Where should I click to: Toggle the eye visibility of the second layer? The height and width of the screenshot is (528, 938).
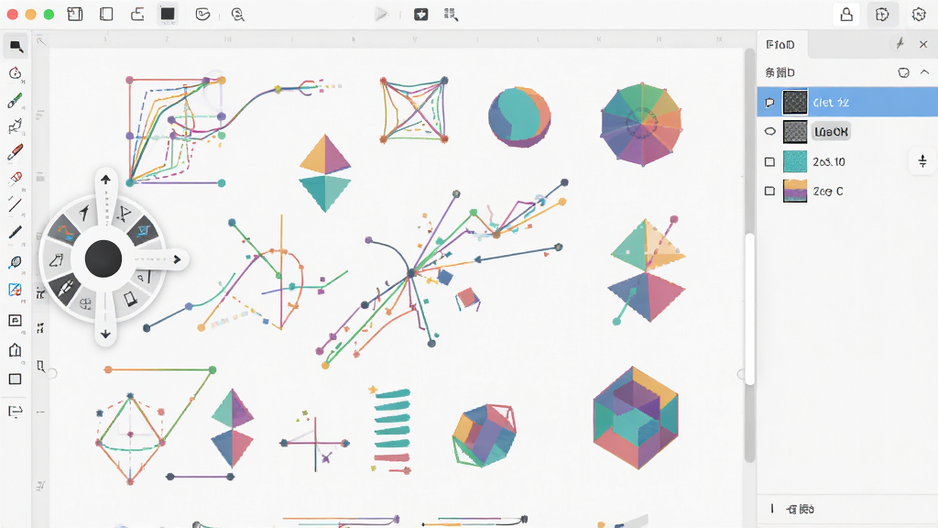coord(769,132)
